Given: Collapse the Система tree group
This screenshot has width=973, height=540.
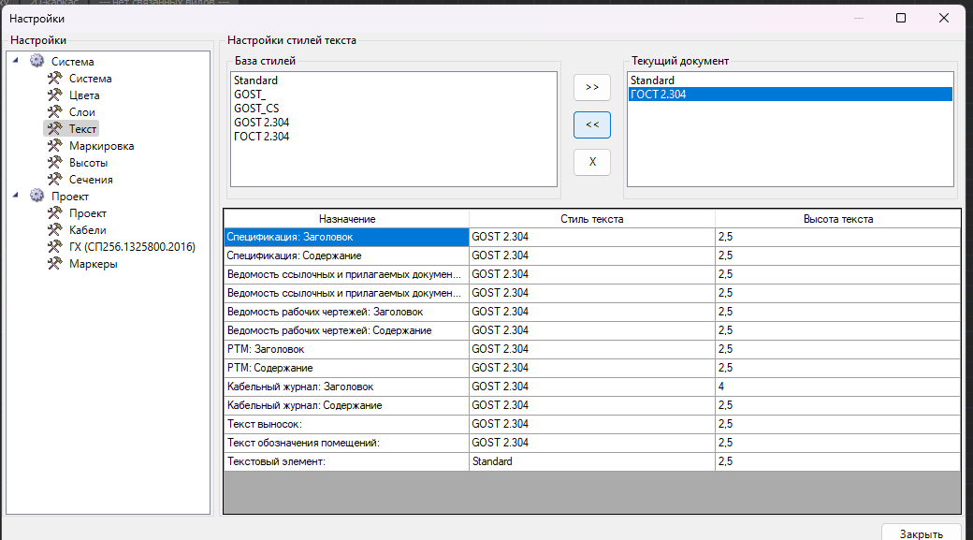Looking at the screenshot, I should coord(17,62).
